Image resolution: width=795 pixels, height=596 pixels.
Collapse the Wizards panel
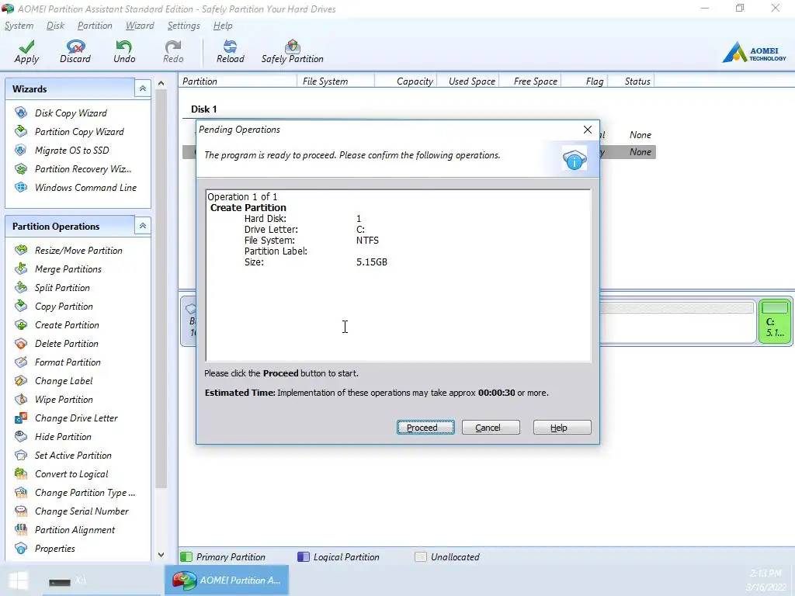pyautogui.click(x=143, y=88)
